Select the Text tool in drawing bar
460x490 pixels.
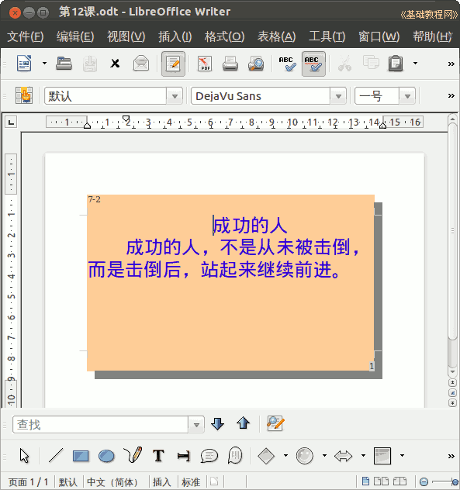click(x=158, y=456)
